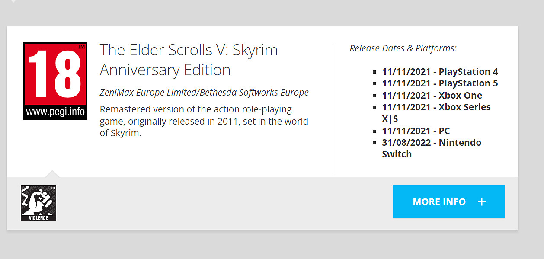Image resolution: width=544 pixels, height=259 pixels.
Task: Click the small triangle pointer above the Violence icon
Action: click(52, 174)
